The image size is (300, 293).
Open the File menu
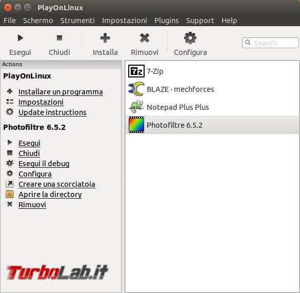click(x=10, y=21)
